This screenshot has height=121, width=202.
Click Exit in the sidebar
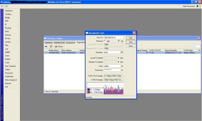pyautogui.click(x=12, y=87)
